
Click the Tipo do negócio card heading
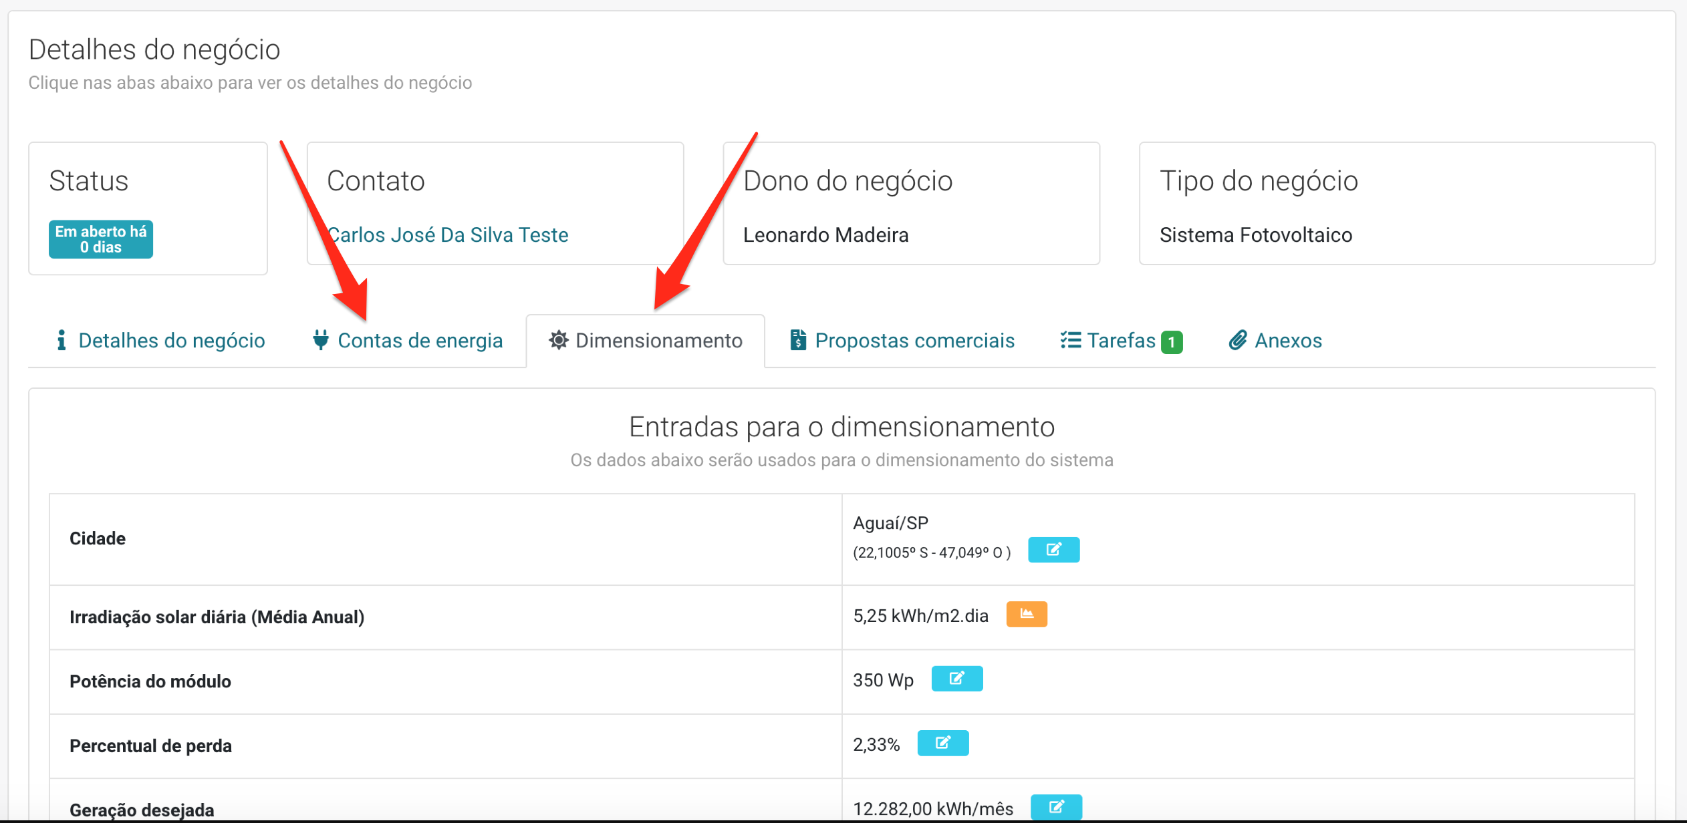point(1259,181)
